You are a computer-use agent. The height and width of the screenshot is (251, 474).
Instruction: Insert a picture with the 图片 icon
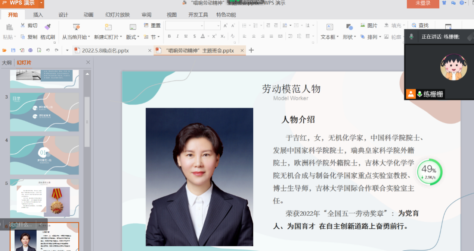362,25
